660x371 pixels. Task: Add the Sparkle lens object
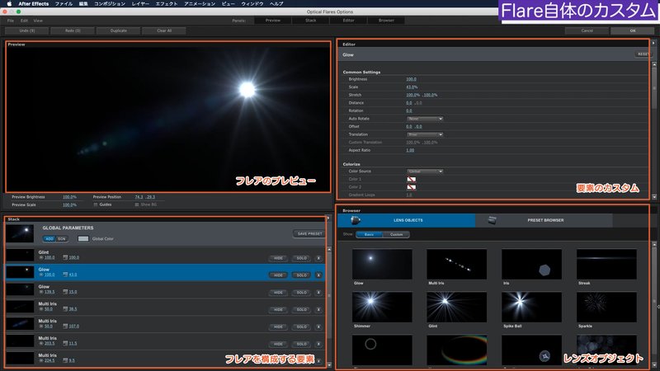coord(606,307)
